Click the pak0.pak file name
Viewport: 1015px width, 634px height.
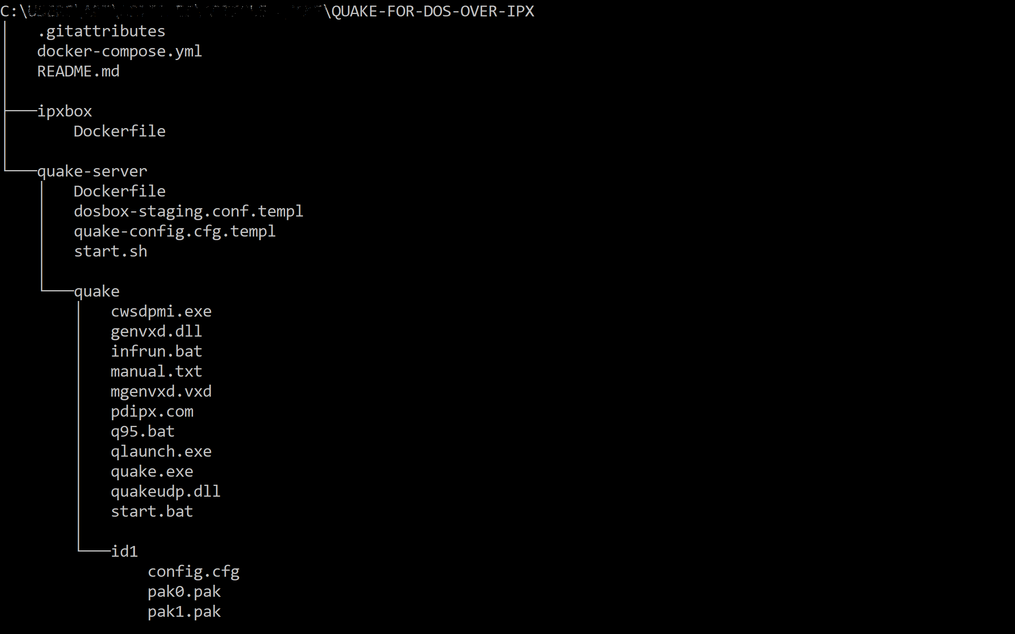click(184, 592)
